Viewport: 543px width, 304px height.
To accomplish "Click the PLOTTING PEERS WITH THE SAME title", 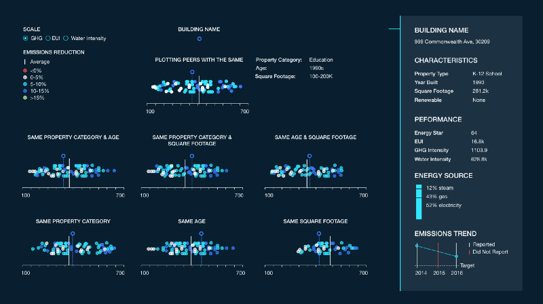I will click(199, 60).
